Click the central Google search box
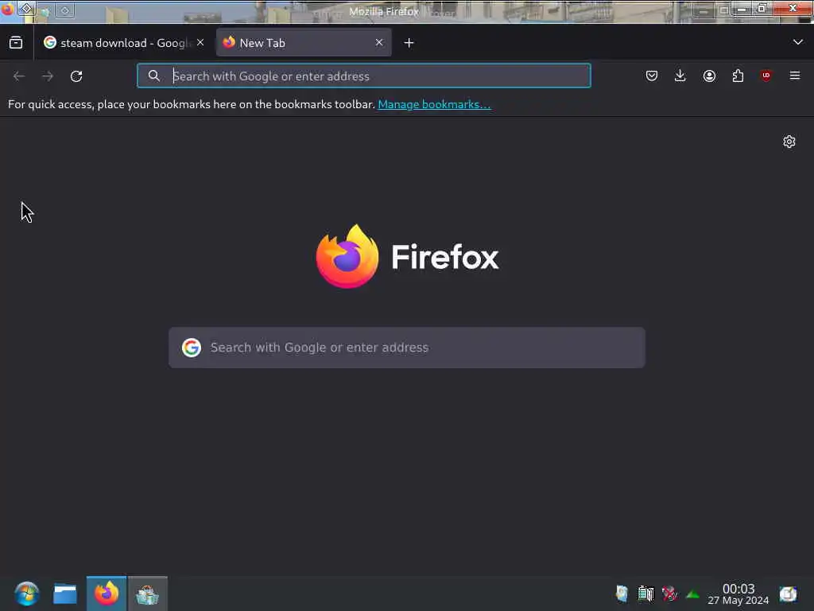The height and width of the screenshot is (611, 814). 407,348
